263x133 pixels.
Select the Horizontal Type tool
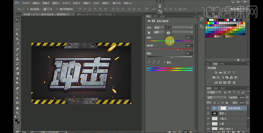18,93
